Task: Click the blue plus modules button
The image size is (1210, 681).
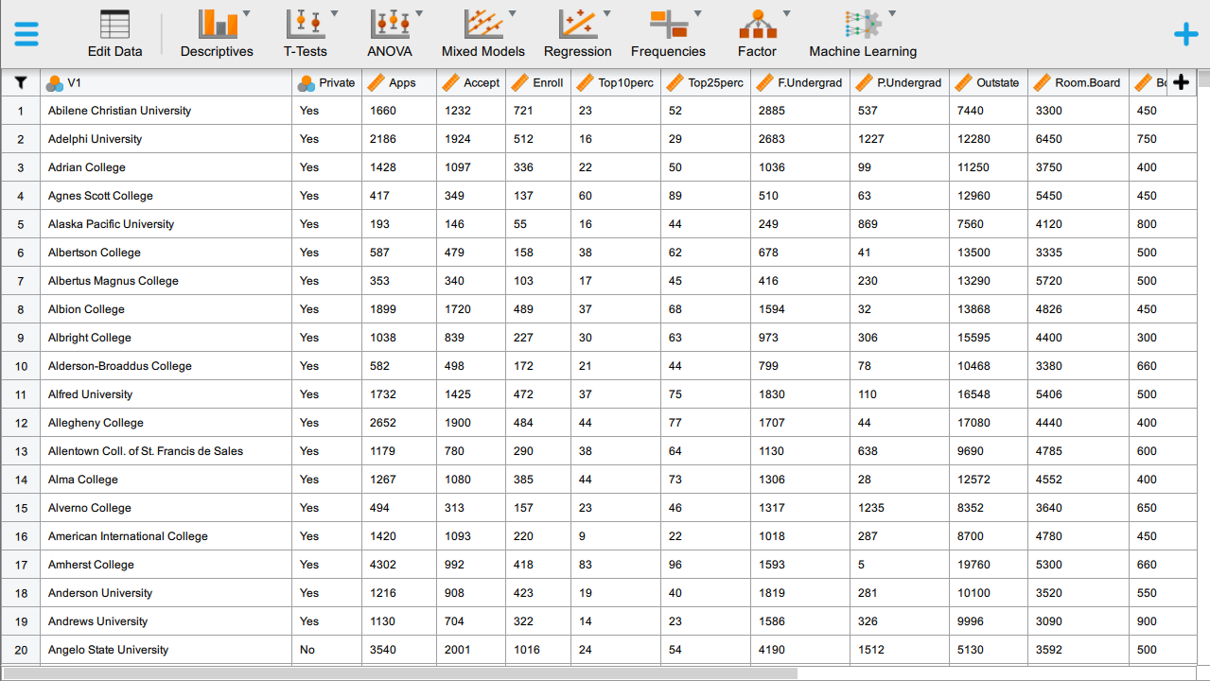Action: 1185,35
